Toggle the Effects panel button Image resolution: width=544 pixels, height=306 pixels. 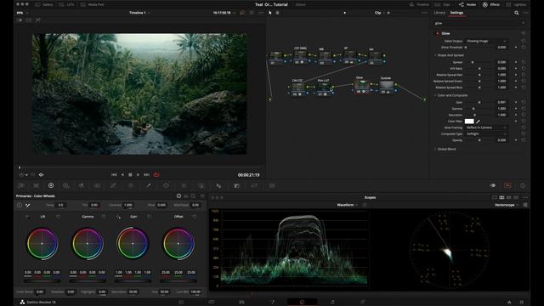(x=491, y=4)
